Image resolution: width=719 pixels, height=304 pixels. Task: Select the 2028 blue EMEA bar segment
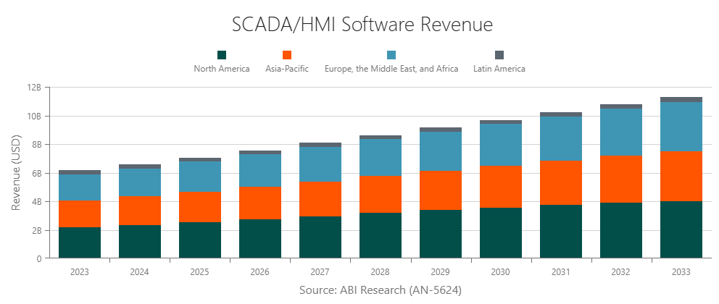381,157
